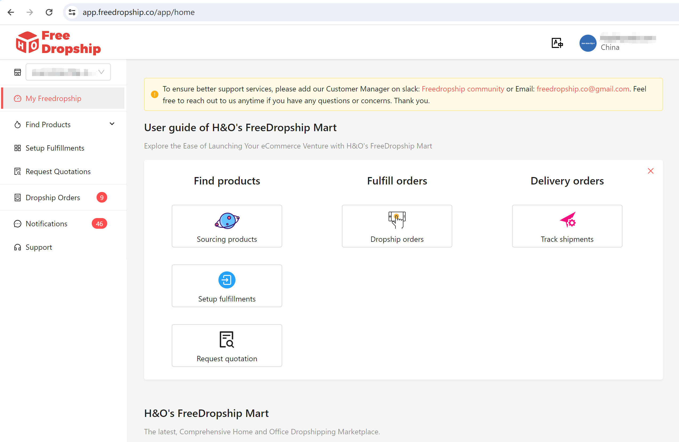
Task: Click the H&O's FreeDropship Mart section title
Action: (206, 413)
